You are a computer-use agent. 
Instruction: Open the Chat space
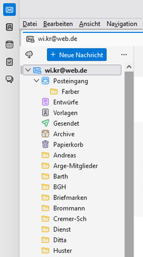click(x=10, y=79)
